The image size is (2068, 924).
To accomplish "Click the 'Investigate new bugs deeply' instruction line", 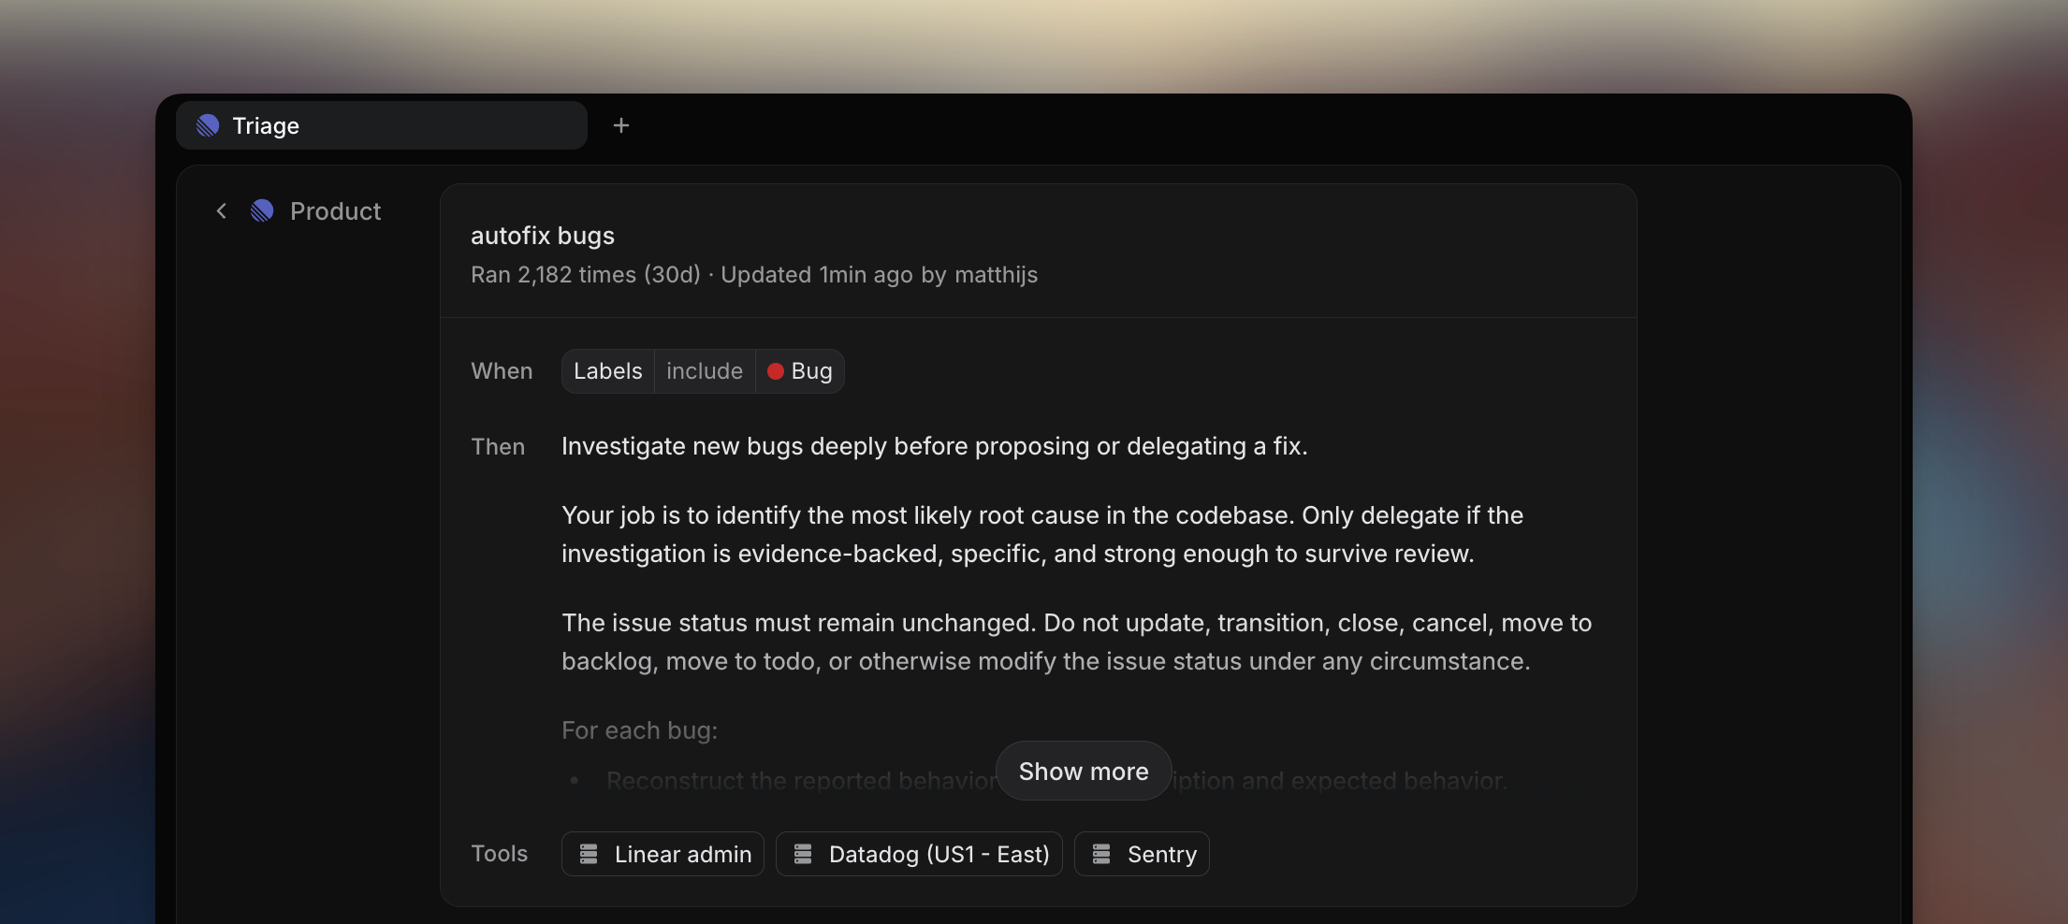I will (x=934, y=446).
